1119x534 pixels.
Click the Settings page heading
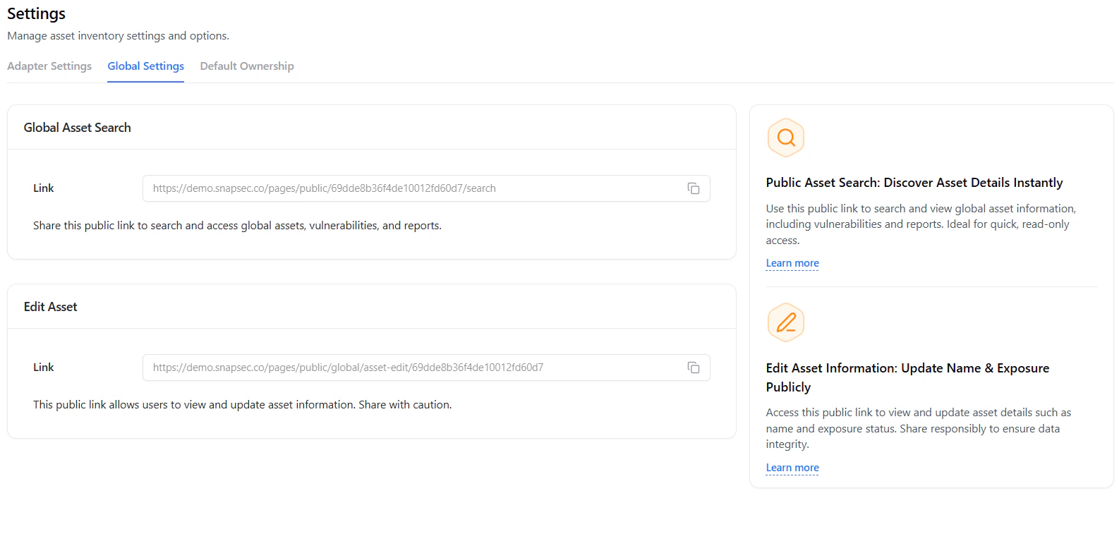pyautogui.click(x=37, y=14)
